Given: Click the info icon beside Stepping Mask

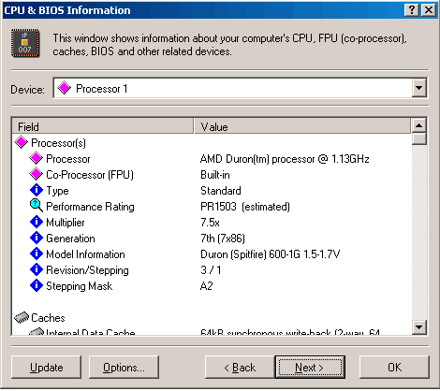Looking at the screenshot, I should [x=37, y=285].
